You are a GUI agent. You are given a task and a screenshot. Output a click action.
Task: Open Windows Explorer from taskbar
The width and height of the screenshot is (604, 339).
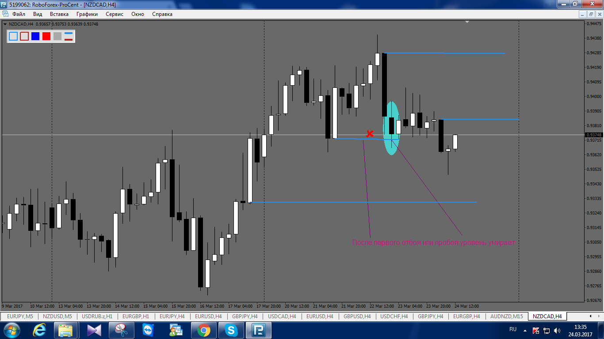pyautogui.click(x=66, y=330)
